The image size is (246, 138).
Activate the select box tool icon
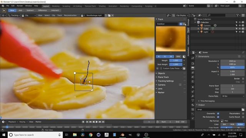pyautogui.click(x=4, y=10)
